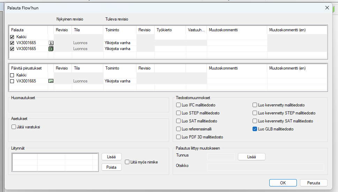338x192 pixels.
Task: Confirm with the OK button
Action: pos(283,183)
